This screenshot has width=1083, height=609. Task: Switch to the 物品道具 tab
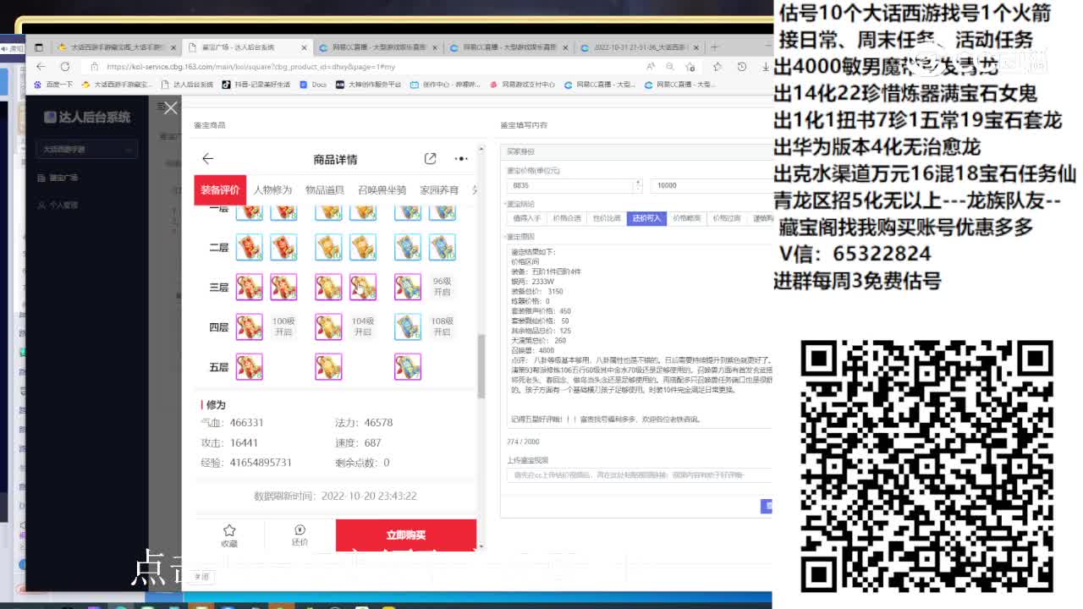pyautogui.click(x=325, y=189)
